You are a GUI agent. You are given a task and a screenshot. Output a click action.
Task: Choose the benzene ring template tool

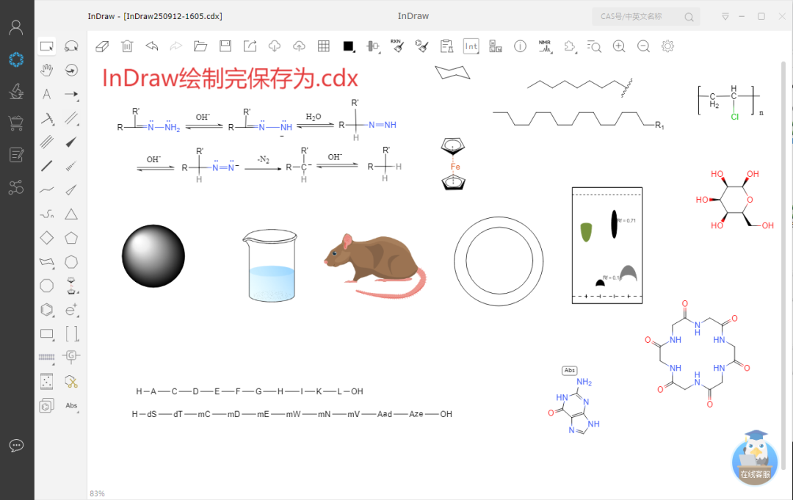(46, 309)
